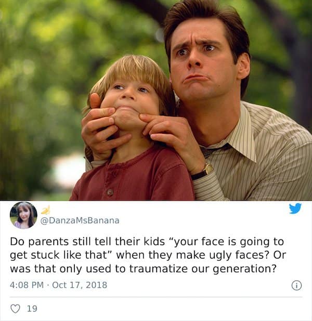
Task: Click the Oct 17, 2018 date
Action: tap(80, 285)
